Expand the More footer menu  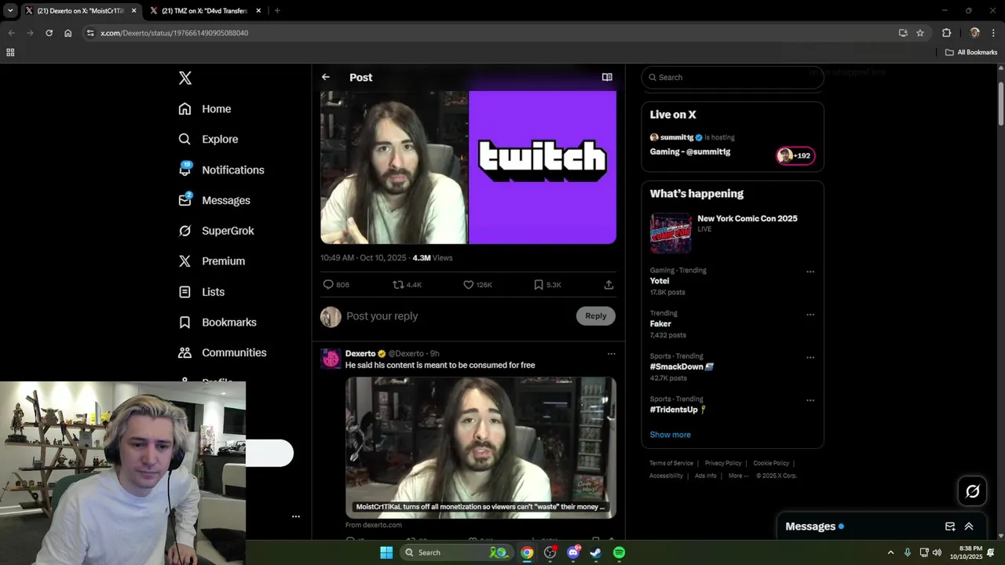click(738, 476)
